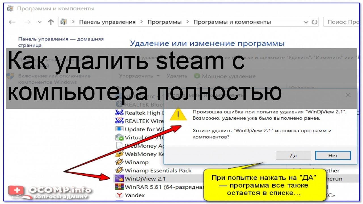363x204 pixels.
Task: Click Удалить toolbar command
Action: [x=177, y=76]
